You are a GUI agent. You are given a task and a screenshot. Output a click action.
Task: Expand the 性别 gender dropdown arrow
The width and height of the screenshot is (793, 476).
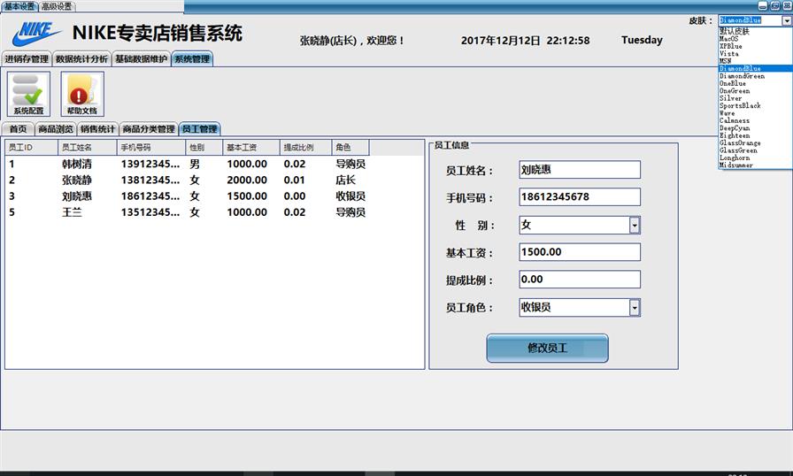click(x=635, y=226)
